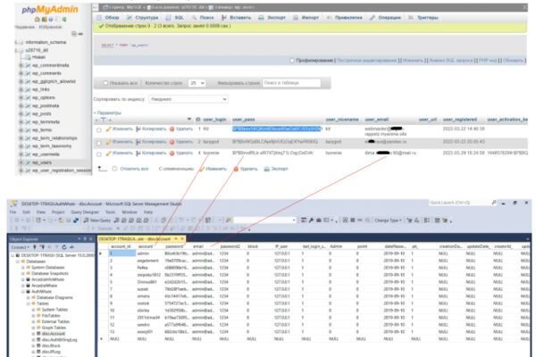Image resolution: width=536 pixels, height=357 pixels.
Task: Click the phpMyAdmin logo
Action: pyautogui.click(x=50, y=10)
